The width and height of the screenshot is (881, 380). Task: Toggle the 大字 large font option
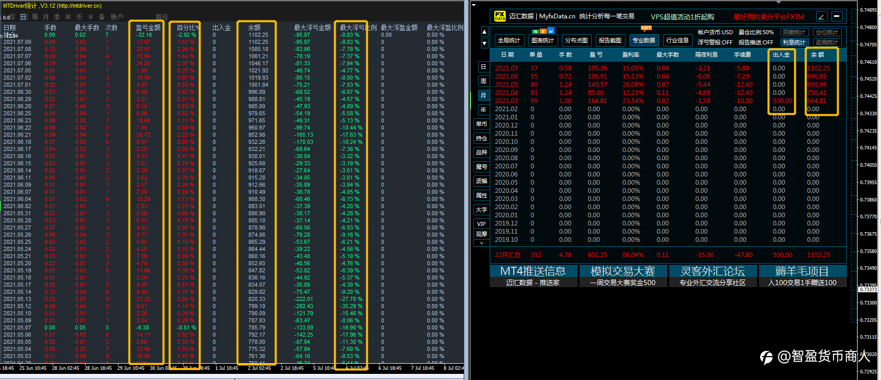(482, 210)
